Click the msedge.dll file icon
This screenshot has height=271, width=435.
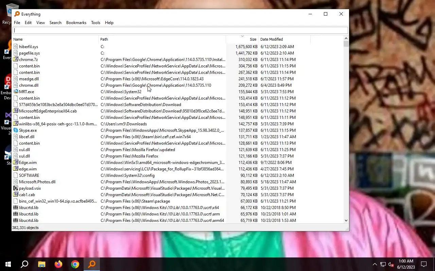tap(16, 79)
